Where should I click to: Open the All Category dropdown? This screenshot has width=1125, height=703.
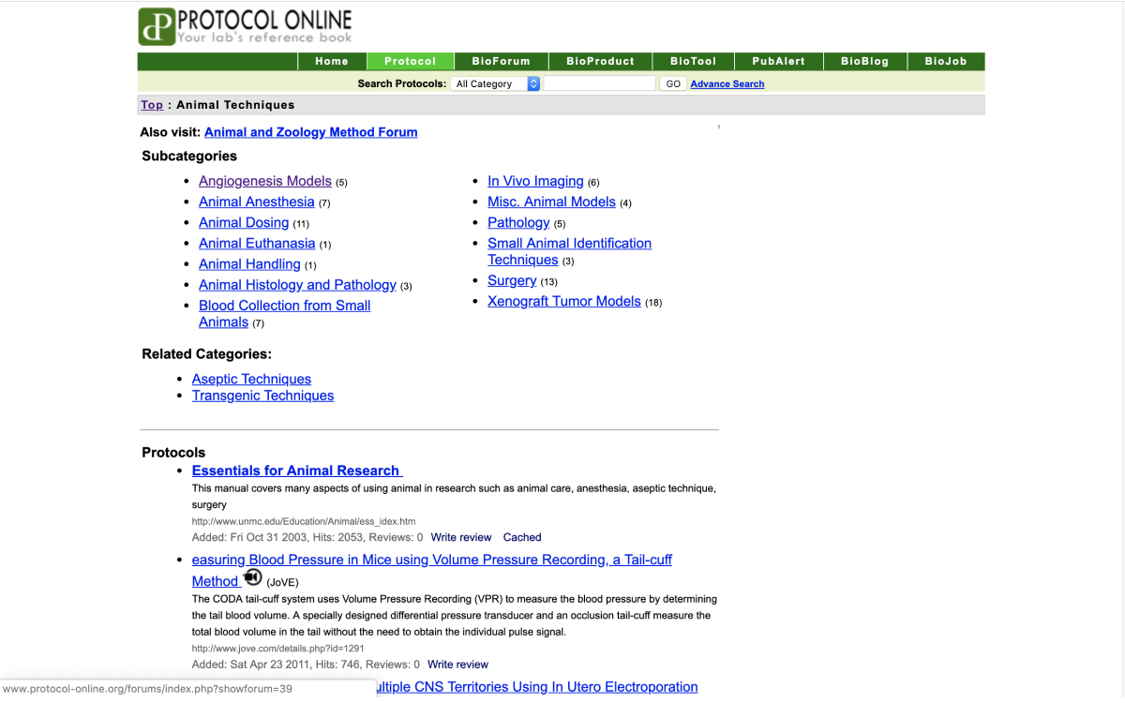point(496,83)
